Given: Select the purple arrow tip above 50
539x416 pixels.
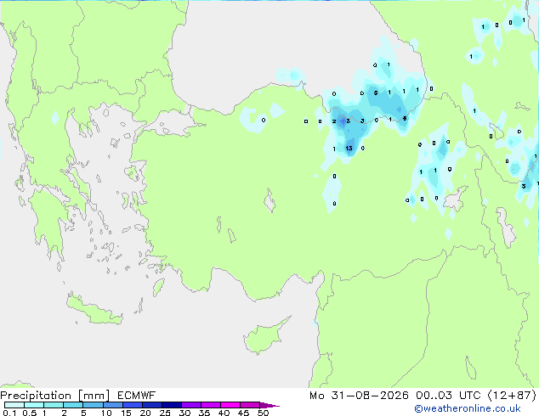Looking at the screenshot, I should (269, 405).
